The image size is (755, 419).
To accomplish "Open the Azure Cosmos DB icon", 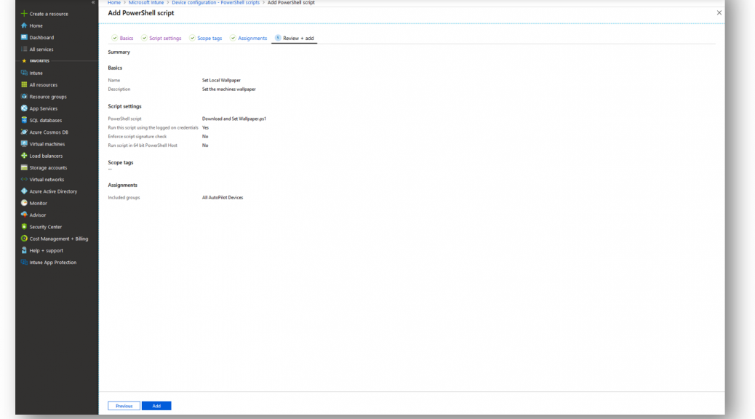I will pos(24,132).
